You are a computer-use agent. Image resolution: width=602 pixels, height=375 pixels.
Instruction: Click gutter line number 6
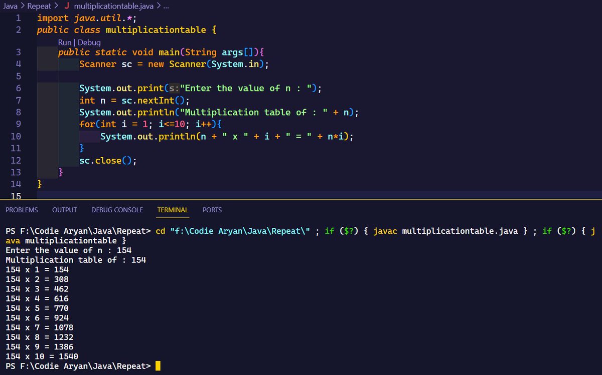(x=18, y=88)
